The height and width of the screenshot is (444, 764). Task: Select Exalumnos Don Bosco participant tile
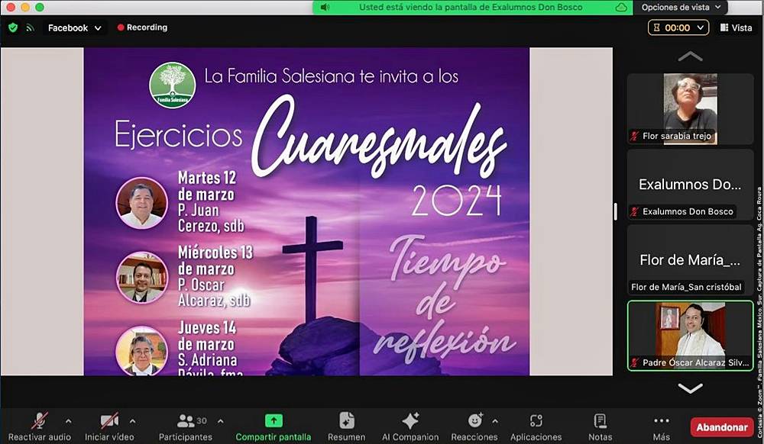[690, 185]
